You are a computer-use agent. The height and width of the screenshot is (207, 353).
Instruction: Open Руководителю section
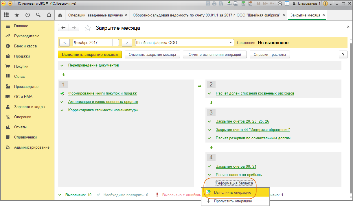point(27,36)
